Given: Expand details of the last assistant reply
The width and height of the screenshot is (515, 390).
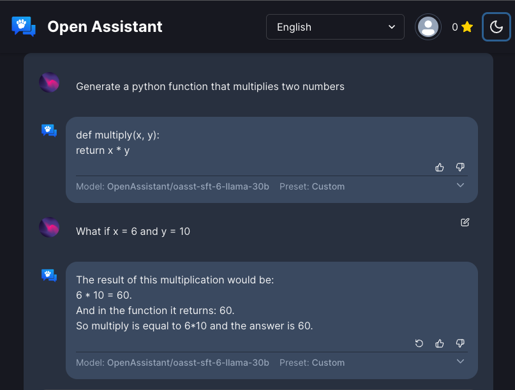Looking at the screenshot, I should 460,361.
